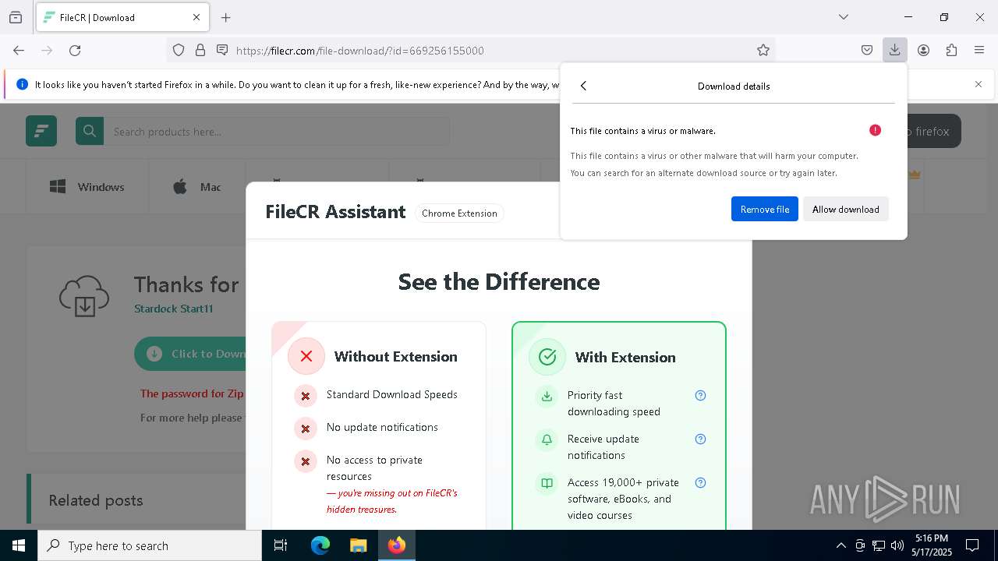The height and width of the screenshot is (561, 998).
Task: Click the FileCR logo
Action: tap(41, 131)
